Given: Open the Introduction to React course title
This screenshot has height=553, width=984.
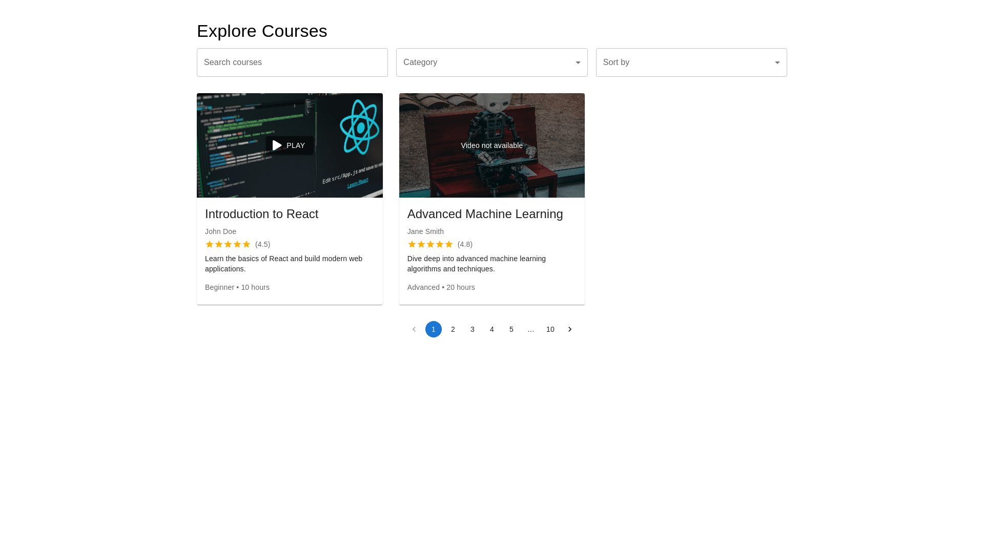Looking at the screenshot, I should [261, 214].
